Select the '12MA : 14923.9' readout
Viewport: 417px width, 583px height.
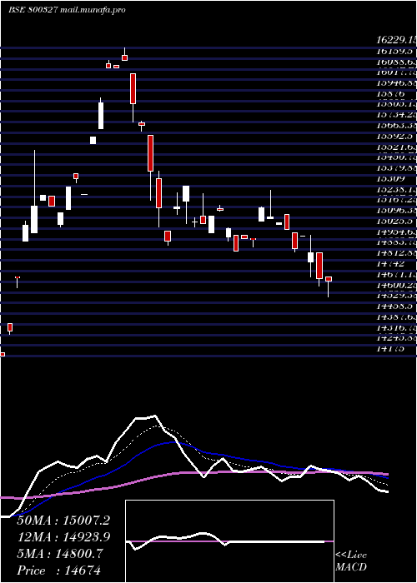[63, 537]
